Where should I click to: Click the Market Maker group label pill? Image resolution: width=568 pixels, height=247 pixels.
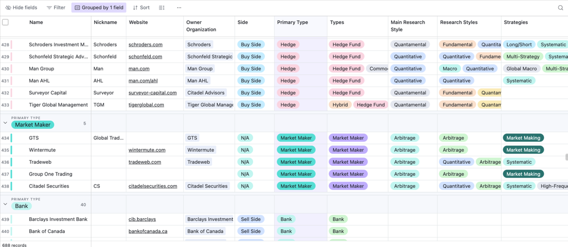[x=33, y=125]
